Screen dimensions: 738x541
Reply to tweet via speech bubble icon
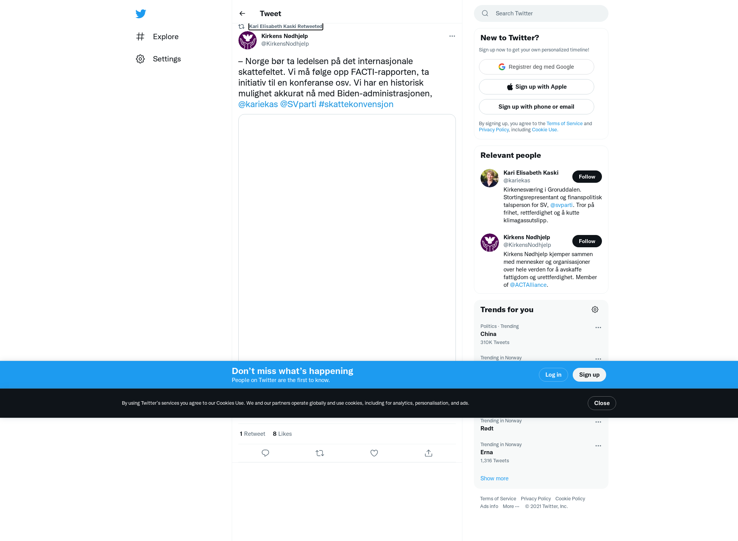click(x=265, y=453)
